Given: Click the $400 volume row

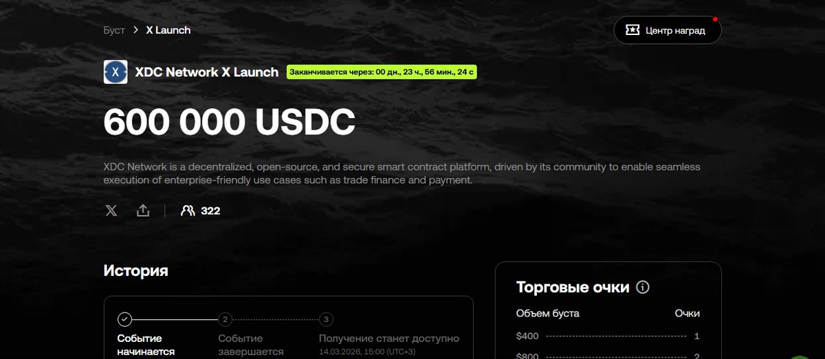Looking at the screenshot, I should pyautogui.click(x=608, y=336).
